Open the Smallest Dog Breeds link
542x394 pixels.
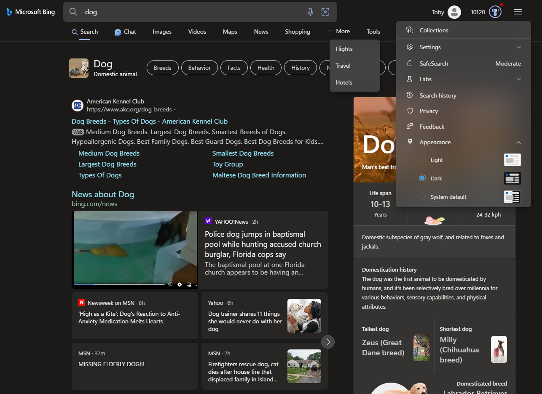coord(243,153)
